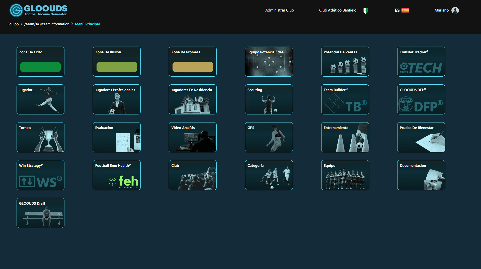This screenshot has width=481, height=269.
Task: Open Potencial De Ventas tile
Action: click(x=345, y=62)
